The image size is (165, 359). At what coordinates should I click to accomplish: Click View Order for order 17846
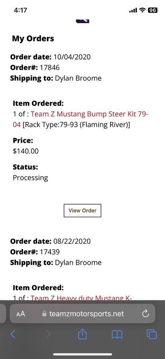pyautogui.click(x=82, y=211)
